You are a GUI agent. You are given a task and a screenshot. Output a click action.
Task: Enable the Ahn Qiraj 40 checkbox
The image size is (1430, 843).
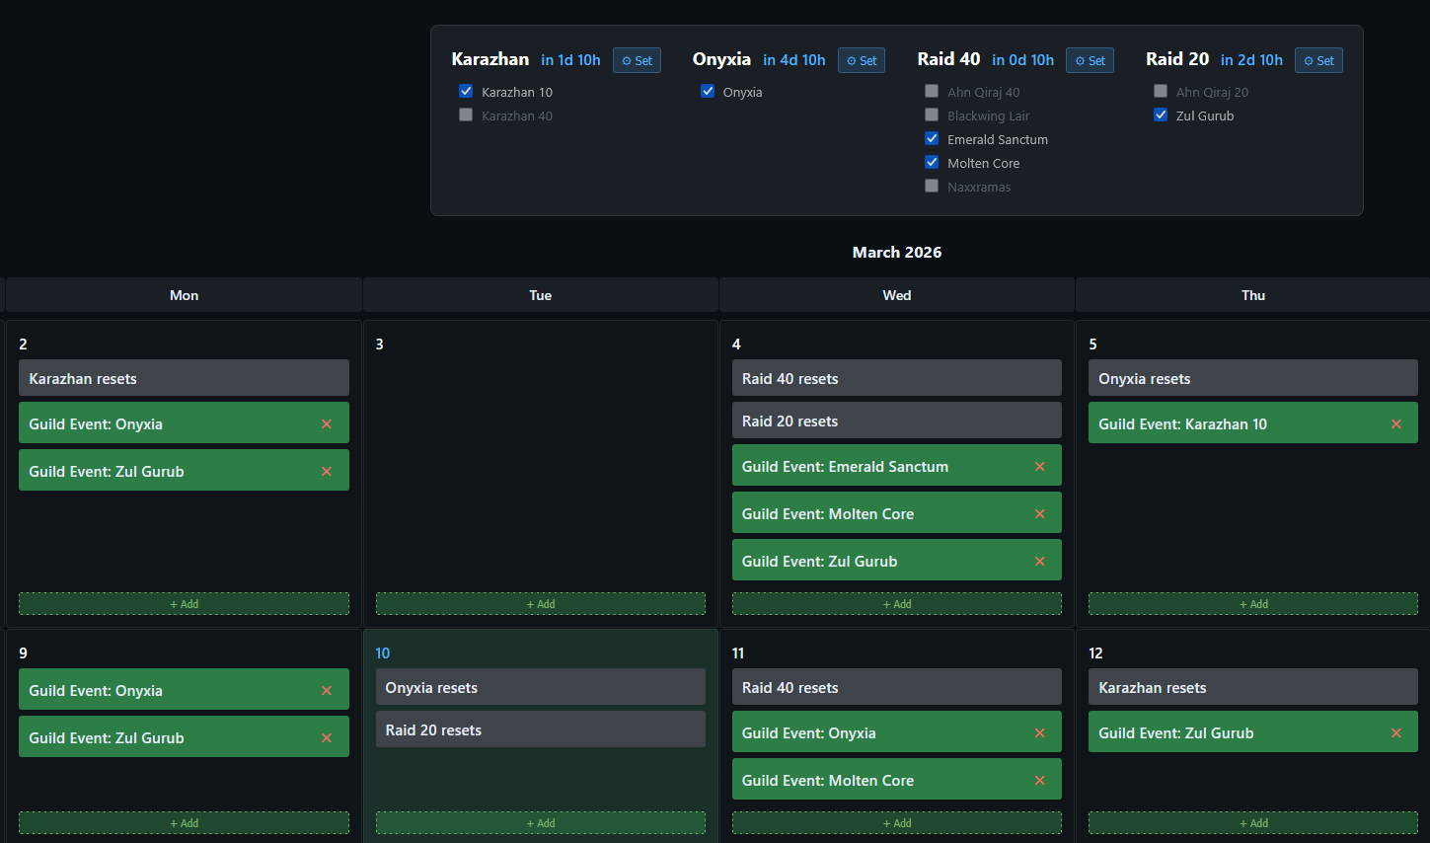point(932,91)
